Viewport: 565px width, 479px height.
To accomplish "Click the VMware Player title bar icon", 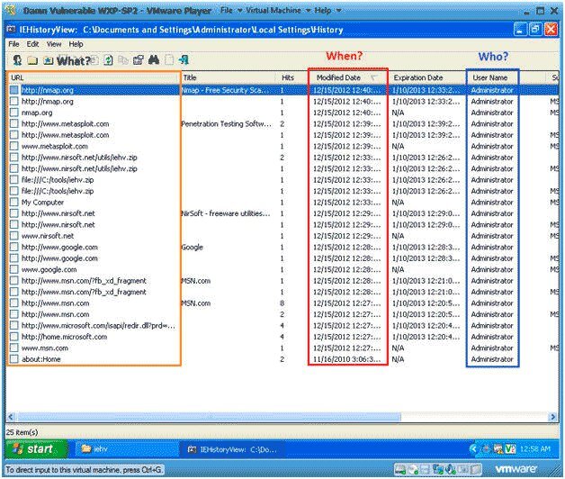I will 11,10.
